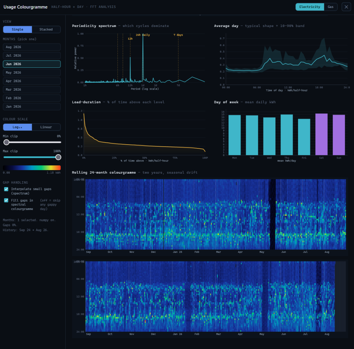Screen dimensions: 354x349
Task: Toggle Fill gaps in spectral colourgramme
Action: coord(6,200)
